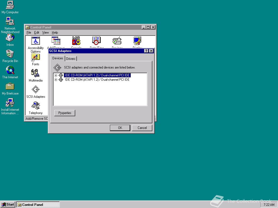Select the MS-DOS Console icon
This screenshot has width=278, height=208.
(x=76, y=41)
